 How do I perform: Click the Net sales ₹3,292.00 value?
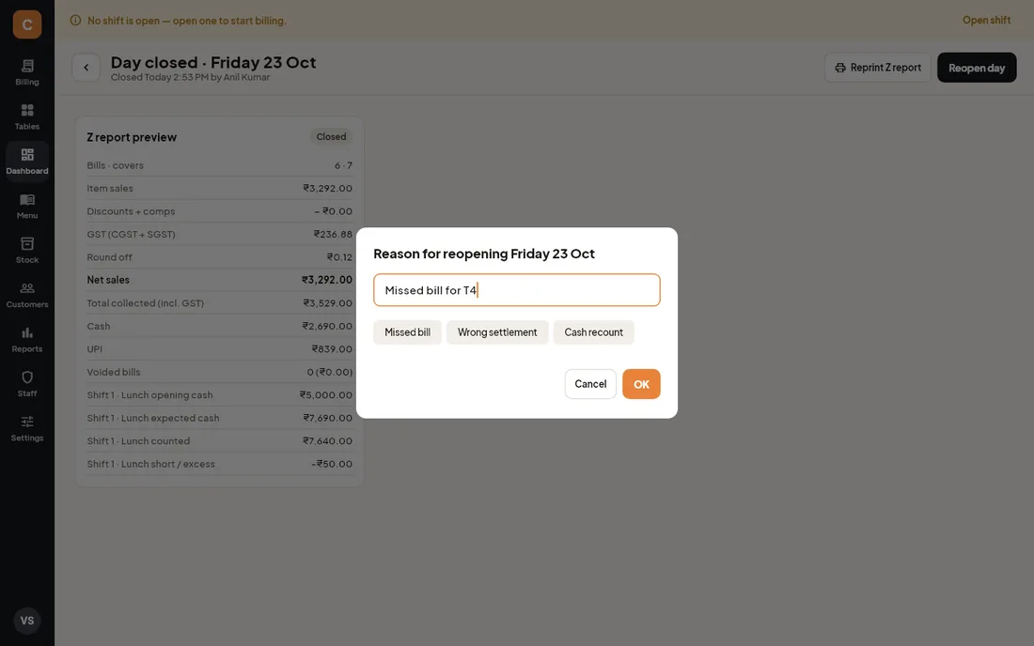point(327,280)
